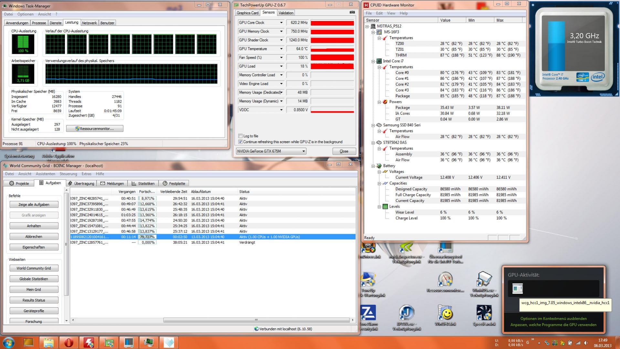620x349 pixels.
Task: Open Ressourcenmonitor desktop shortcut
Action: [x=445, y=282]
